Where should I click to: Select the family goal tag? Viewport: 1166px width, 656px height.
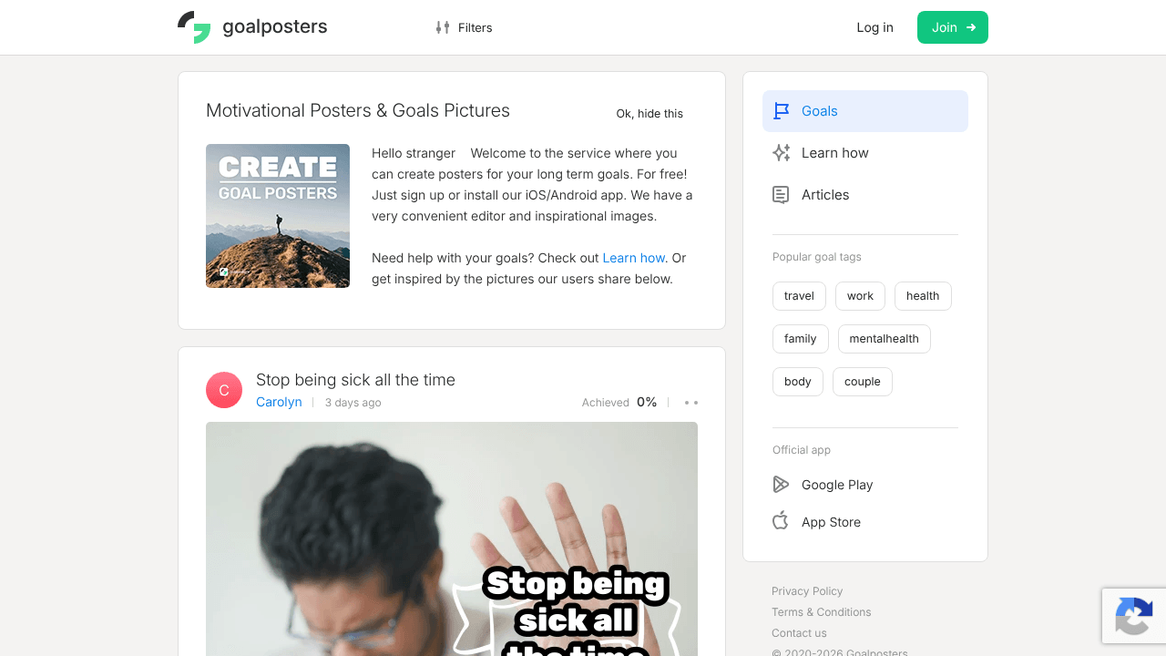[x=801, y=339]
